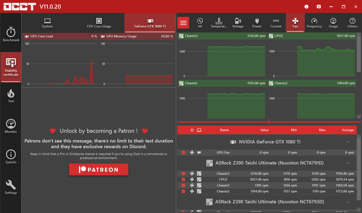
Task: Click the fan icon in CPU2 row
Action: click(192, 179)
